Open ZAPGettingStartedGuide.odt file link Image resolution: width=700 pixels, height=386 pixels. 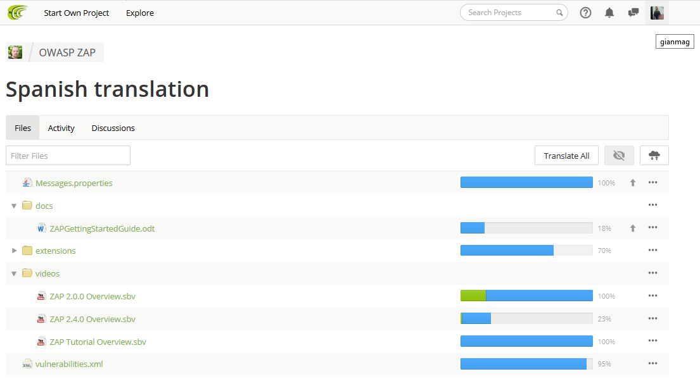click(x=102, y=228)
